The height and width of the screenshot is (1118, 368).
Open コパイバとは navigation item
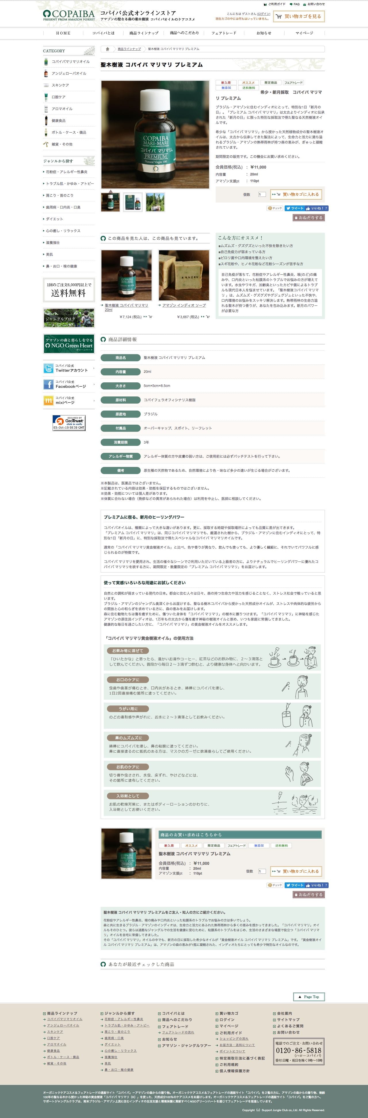click(x=103, y=33)
